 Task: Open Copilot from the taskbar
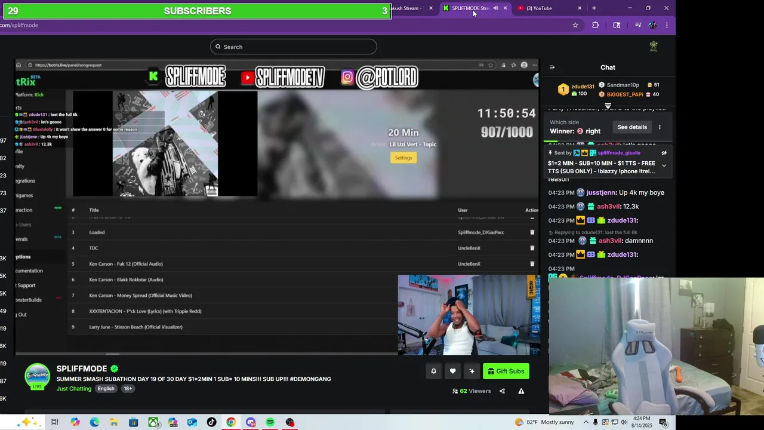(x=75, y=422)
